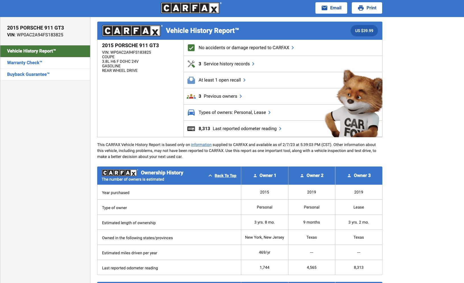The width and height of the screenshot is (464, 283).
Task: Click 'Owned in the following states/provinces' label
Action: click(x=137, y=238)
